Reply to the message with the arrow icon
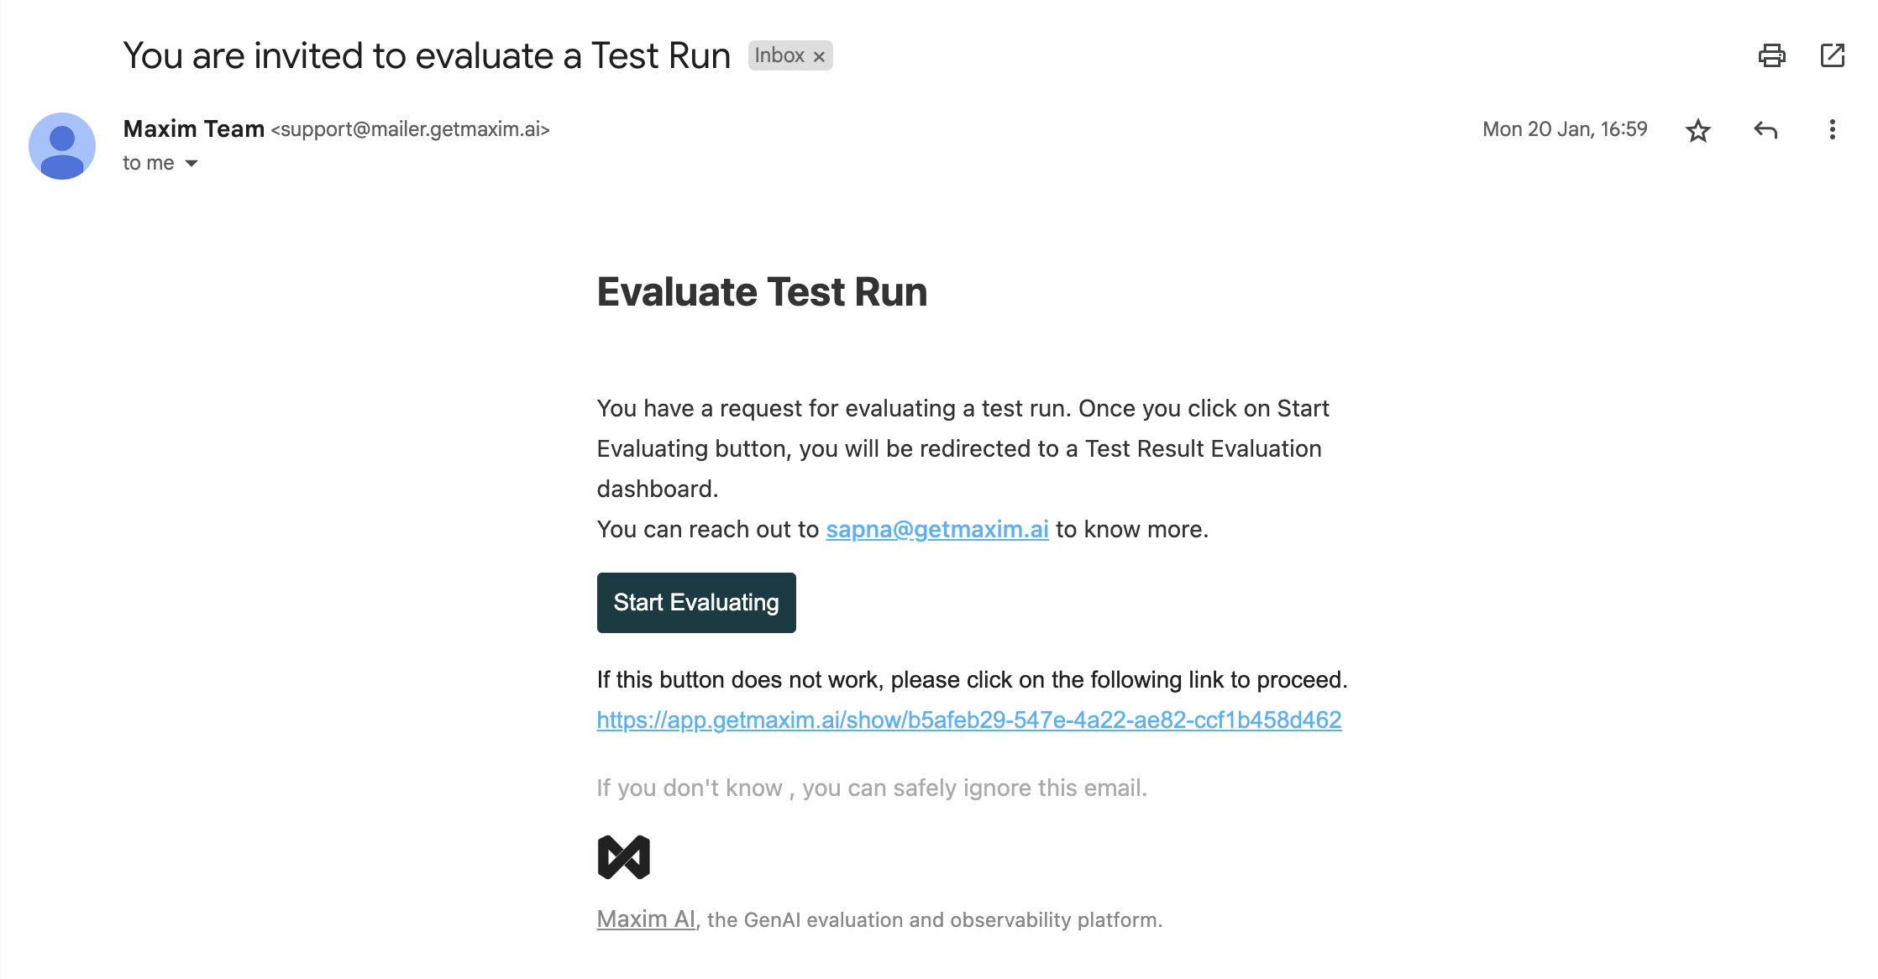1878x979 pixels. (1765, 130)
